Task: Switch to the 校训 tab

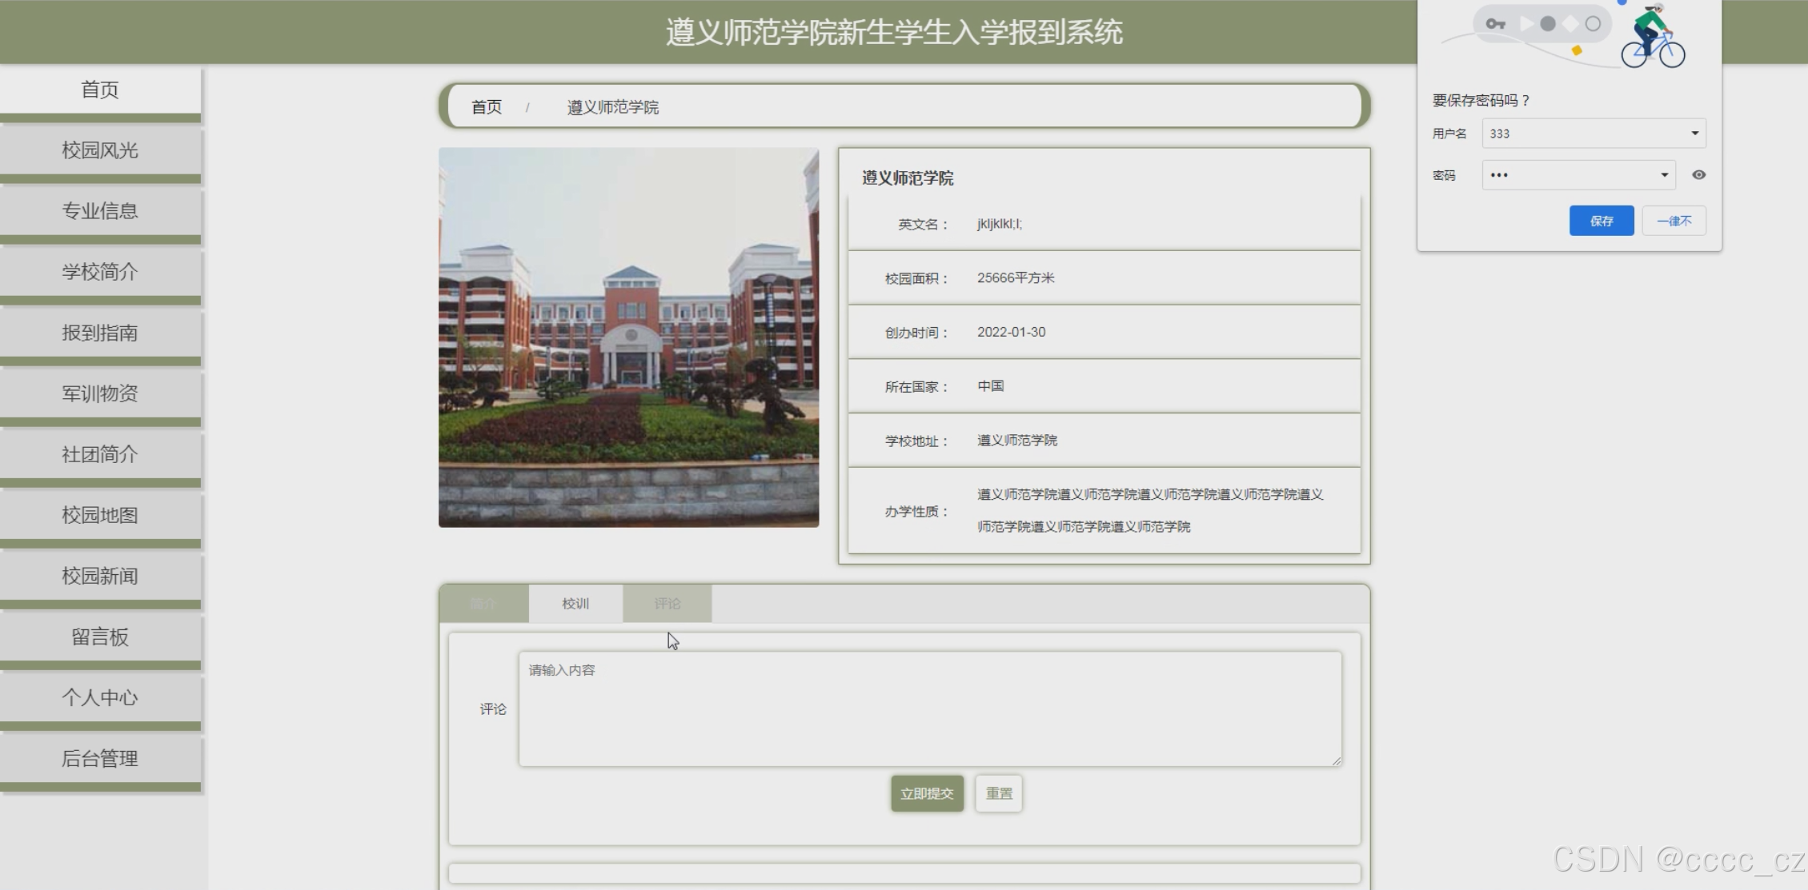Action: coord(575,604)
